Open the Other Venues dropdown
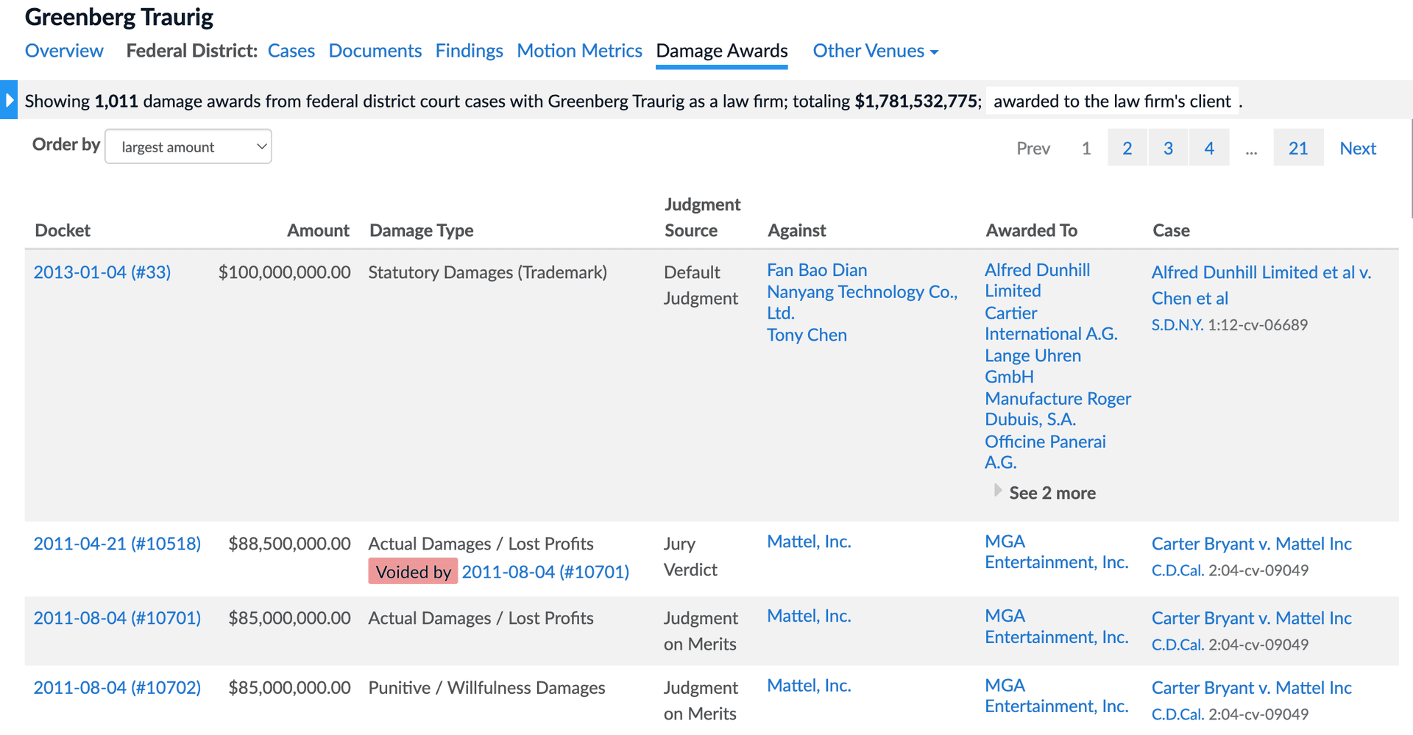Viewport: 1413px width, 735px height. point(875,51)
